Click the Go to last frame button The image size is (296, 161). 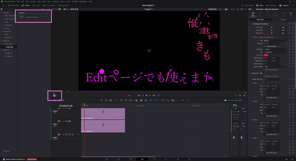[x=154, y=95]
